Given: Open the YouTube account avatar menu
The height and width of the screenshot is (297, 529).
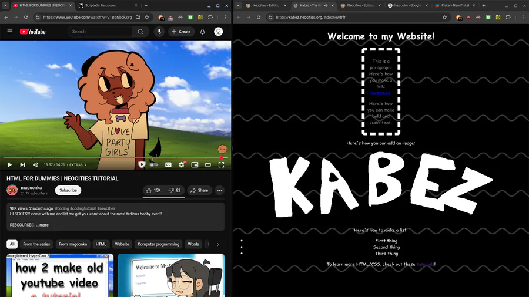Looking at the screenshot, I should click(x=218, y=32).
